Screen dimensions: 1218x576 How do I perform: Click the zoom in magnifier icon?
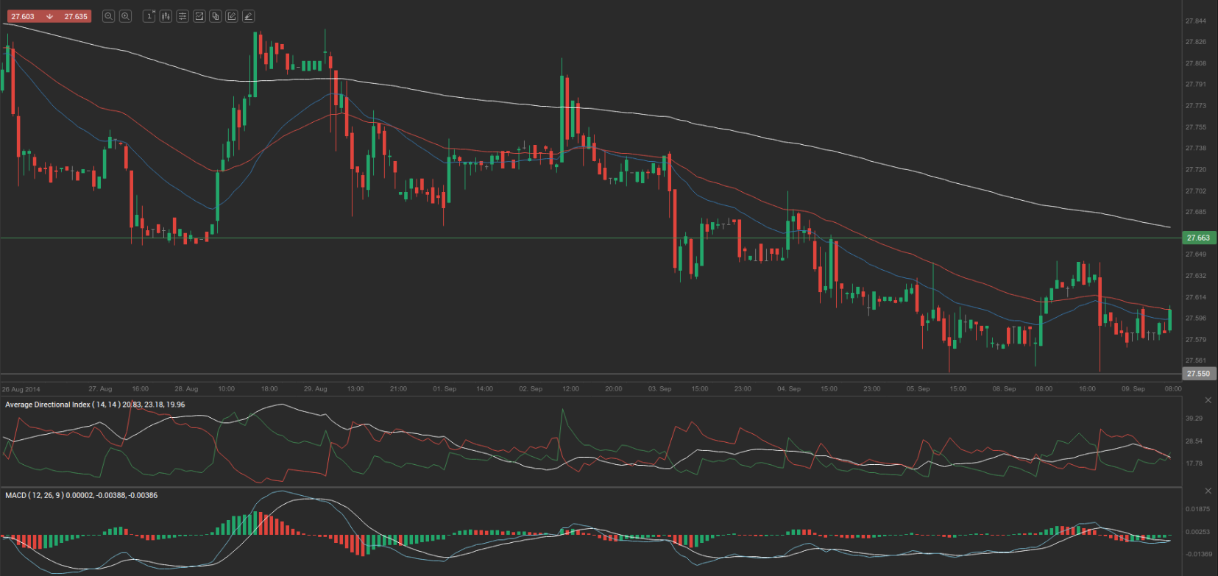pos(125,16)
